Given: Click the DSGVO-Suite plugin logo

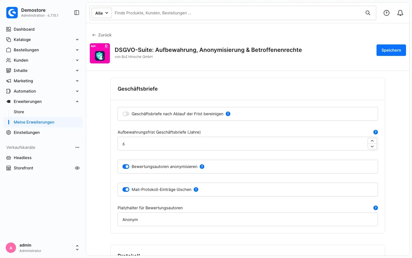Looking at the screenshot, I should [100, 53].
